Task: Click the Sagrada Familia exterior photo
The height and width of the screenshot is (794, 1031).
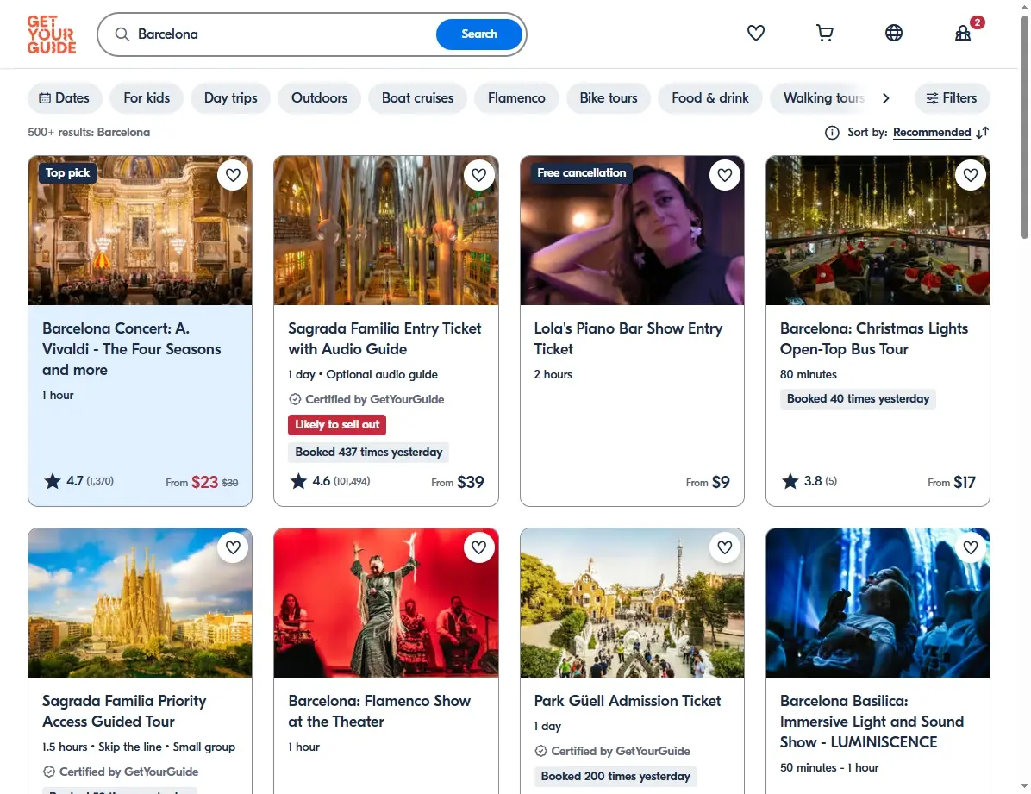Action: pos(140,603)
